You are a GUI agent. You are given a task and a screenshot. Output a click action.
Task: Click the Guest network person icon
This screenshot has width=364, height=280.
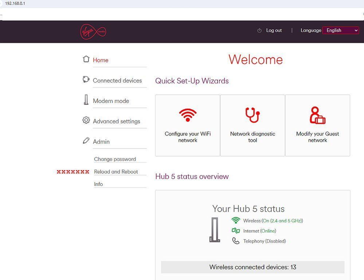click(x=317, y=115)
